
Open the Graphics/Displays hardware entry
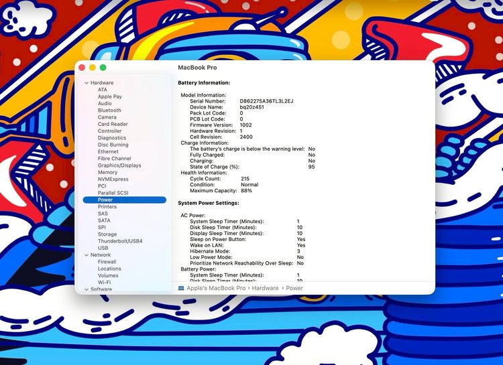point(119,165)
